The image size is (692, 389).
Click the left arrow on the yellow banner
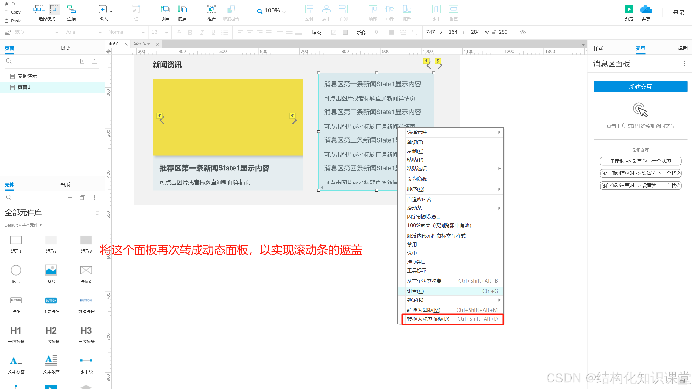(x=162, y=121)
